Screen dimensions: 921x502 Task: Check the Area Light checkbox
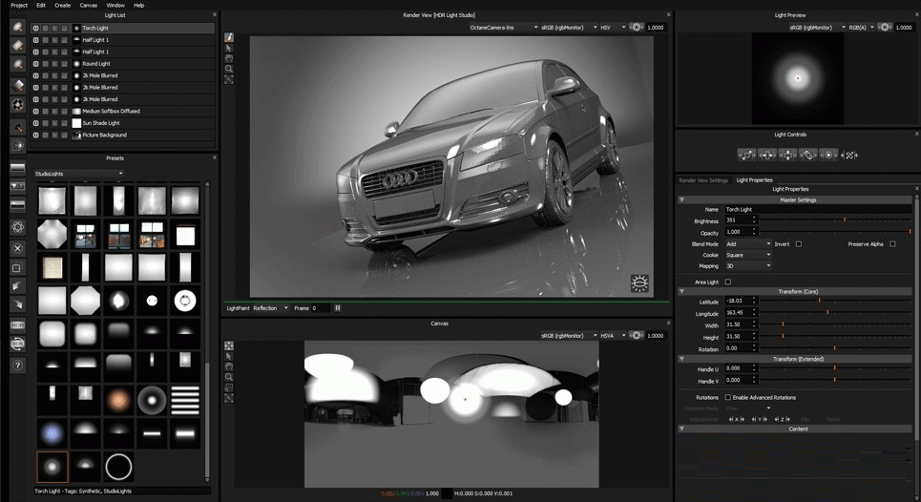(728, 282)
